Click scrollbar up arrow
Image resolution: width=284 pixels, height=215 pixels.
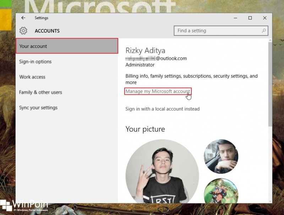pos(270,40)
